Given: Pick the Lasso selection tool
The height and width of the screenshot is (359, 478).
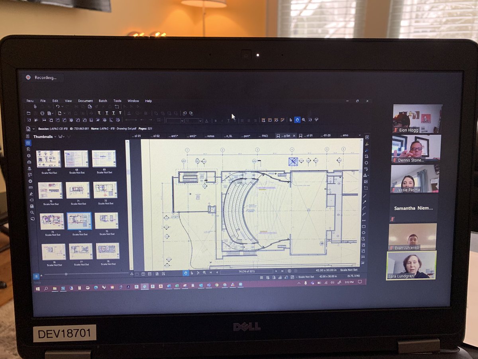Looking at the screenshot, I should [x=316, y=120].
